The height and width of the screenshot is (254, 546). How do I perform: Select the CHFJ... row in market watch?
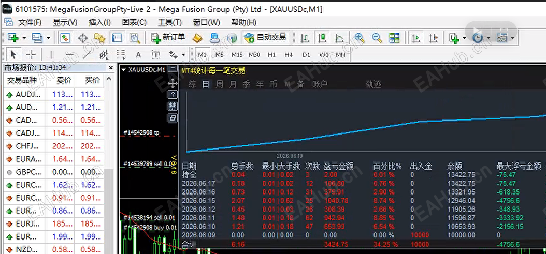point(54,146)
